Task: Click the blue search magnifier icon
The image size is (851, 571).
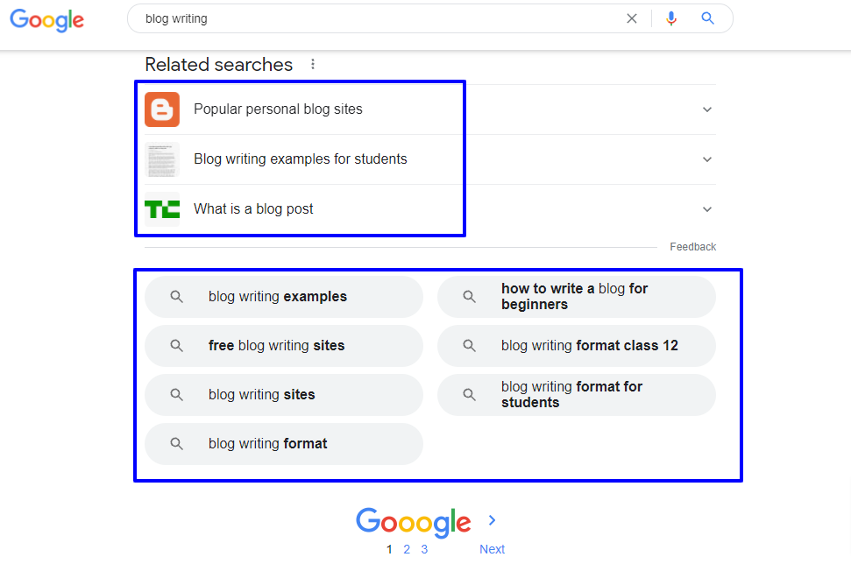Action: pyautogui.click(x=708, y=18)
